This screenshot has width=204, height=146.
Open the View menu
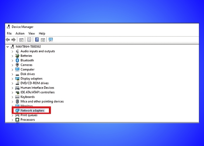(x=31, y=34)
